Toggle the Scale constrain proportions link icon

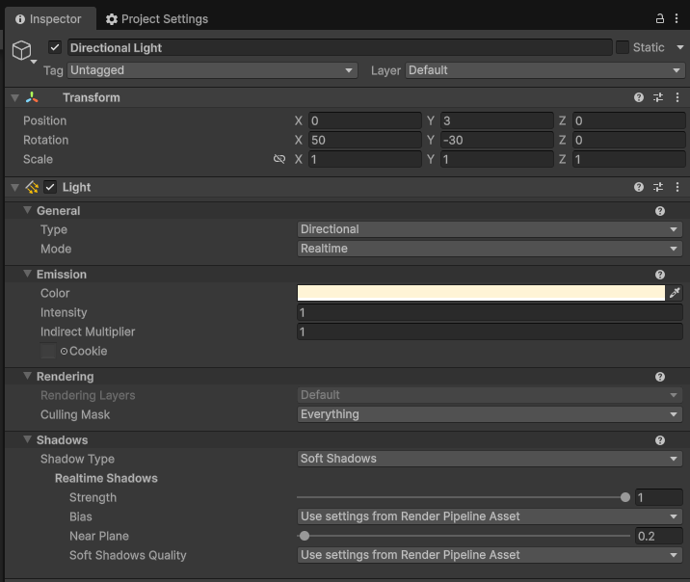[279, 159]
